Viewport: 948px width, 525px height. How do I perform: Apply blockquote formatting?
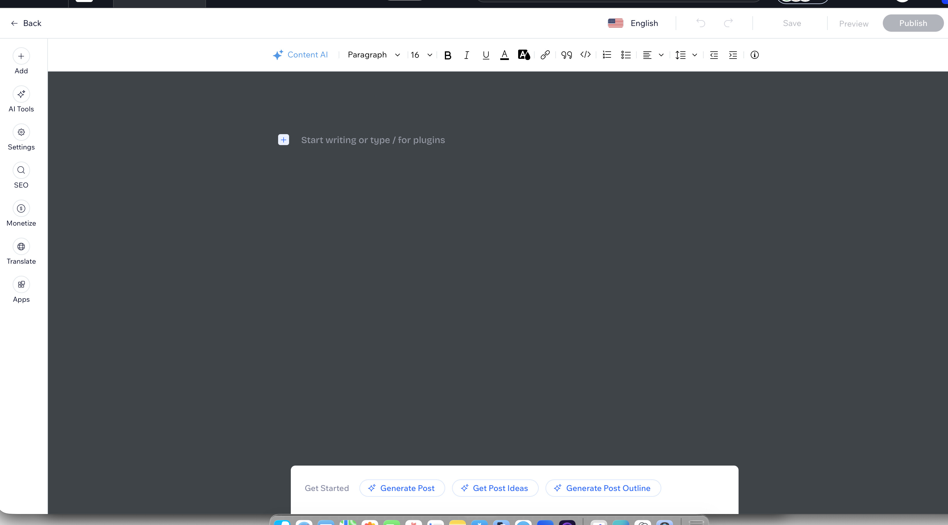click(x=566, y=55)
